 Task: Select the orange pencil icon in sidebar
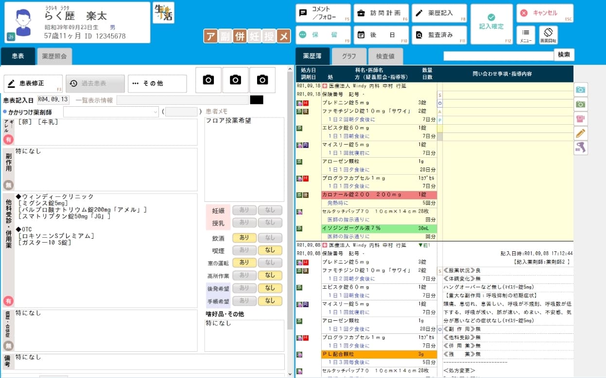581,133
